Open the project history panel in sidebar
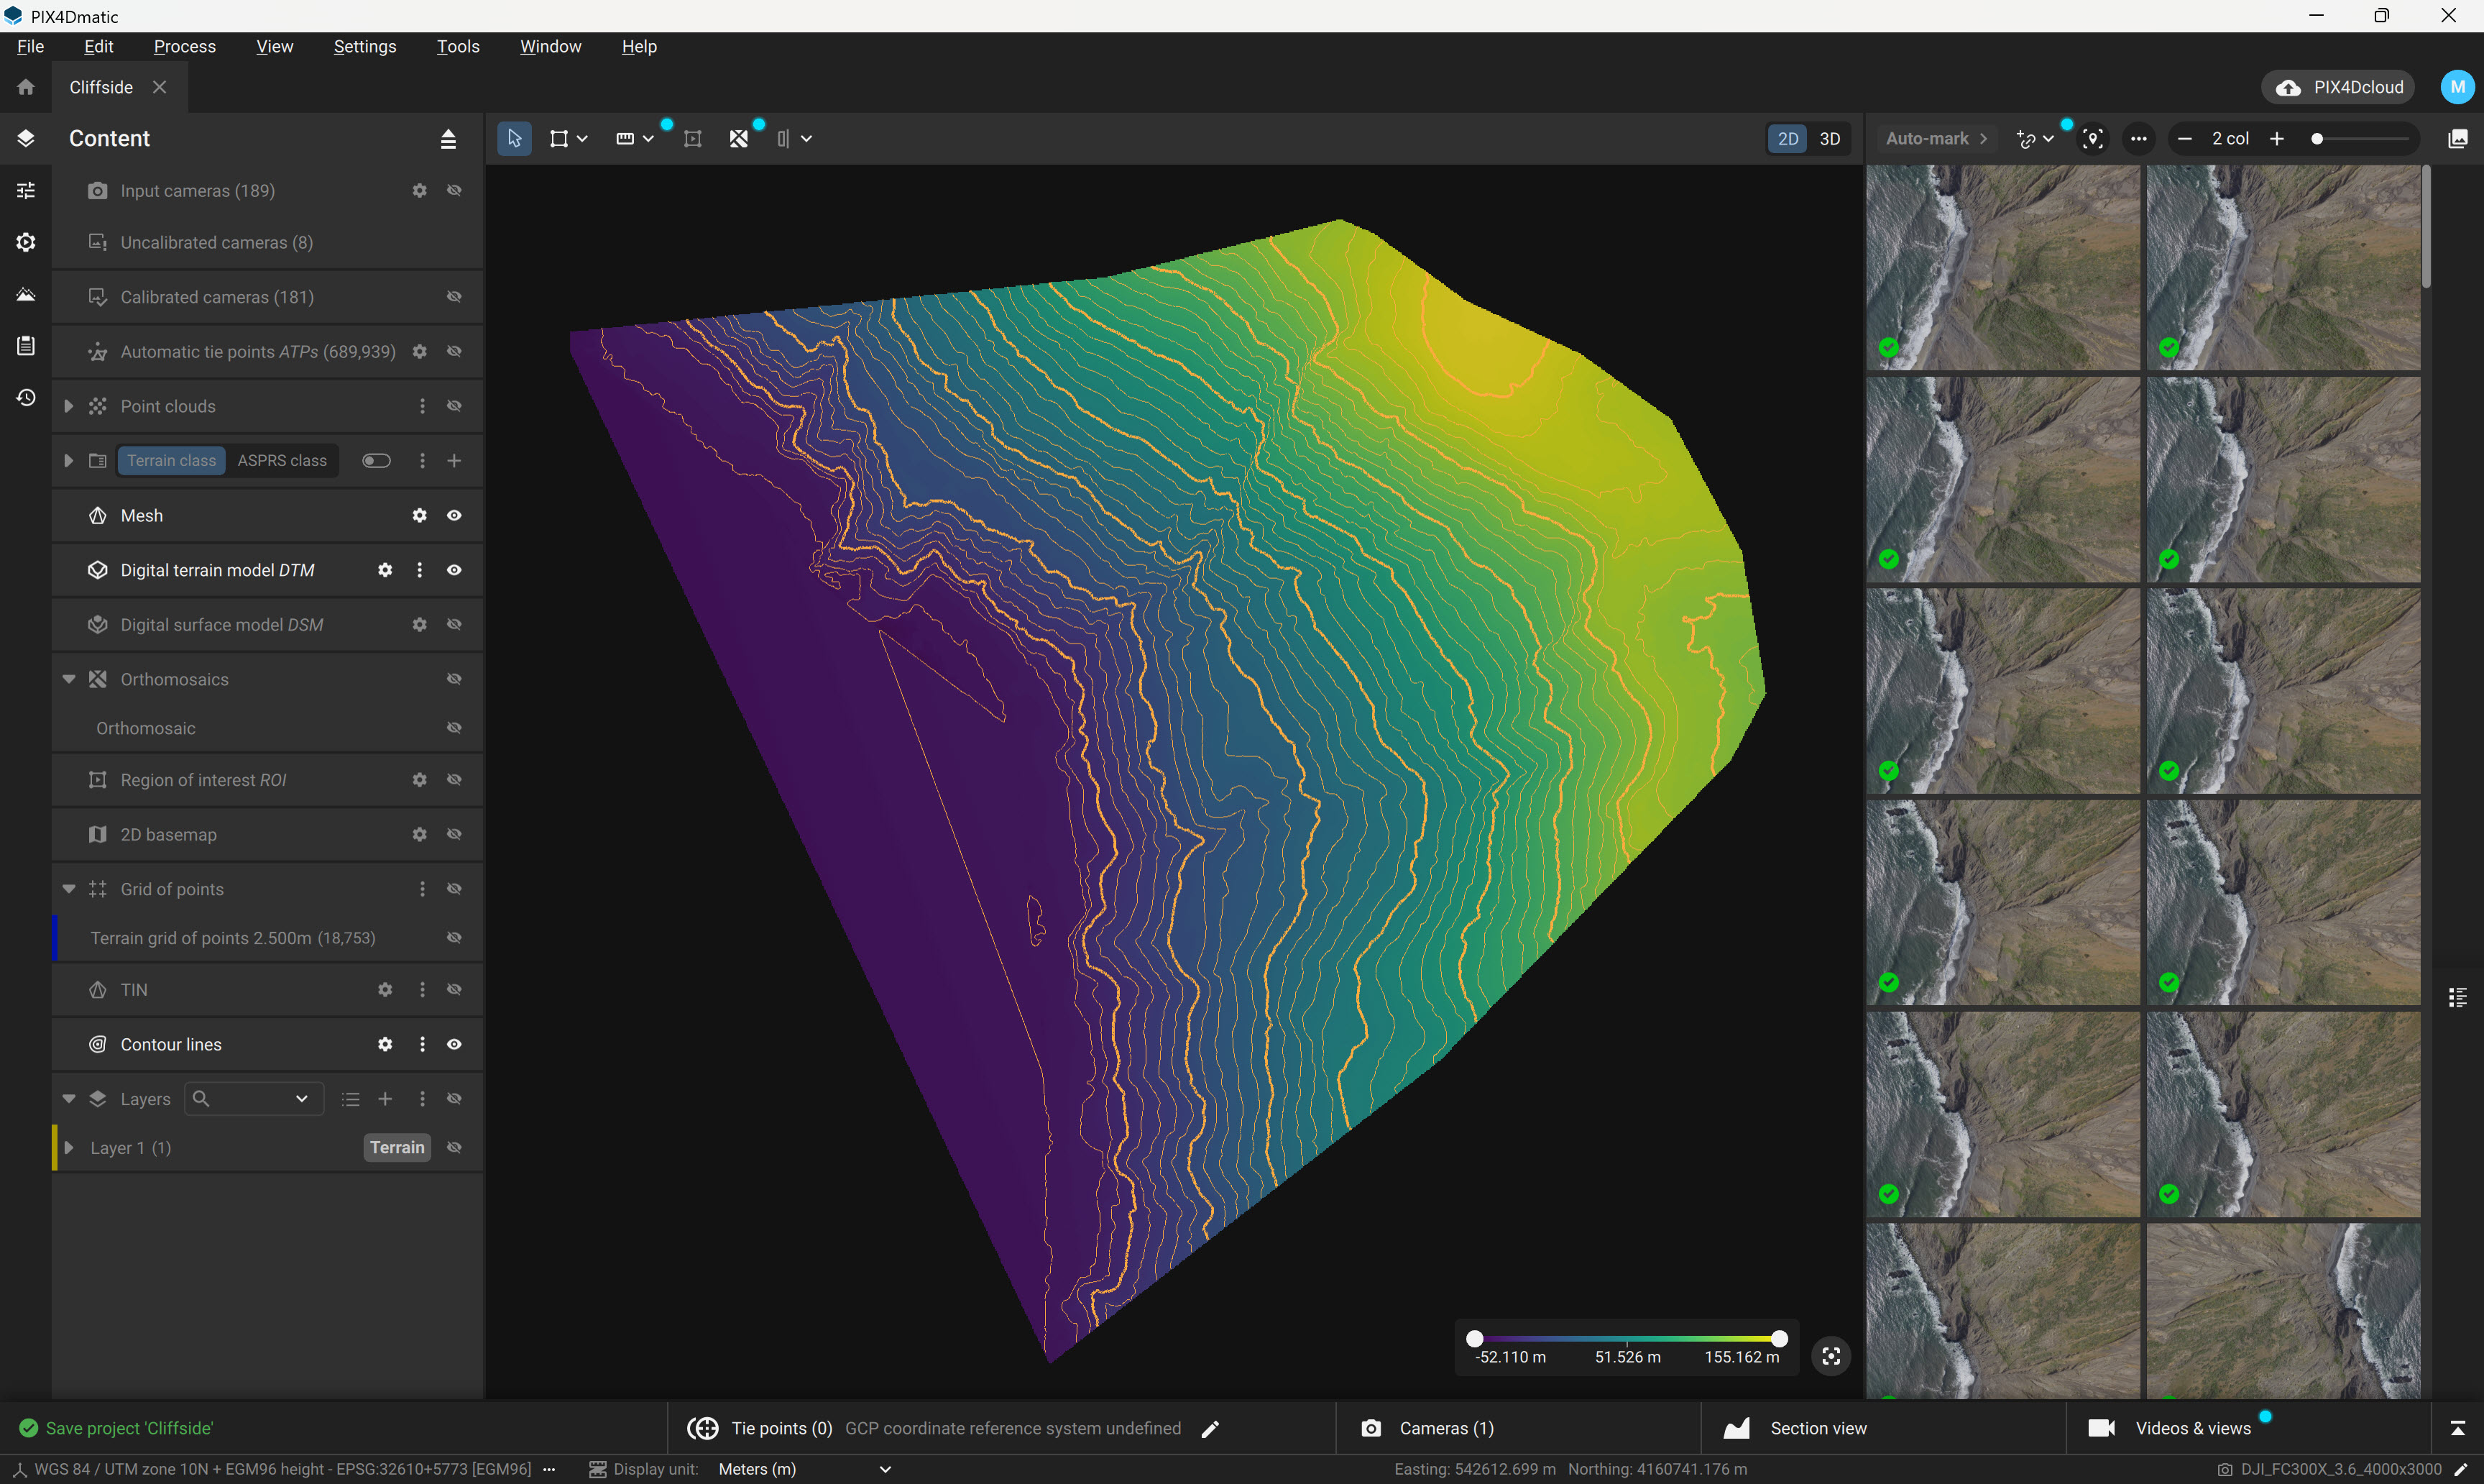Screen dimensions: 2484x1484 click(25, 397)
